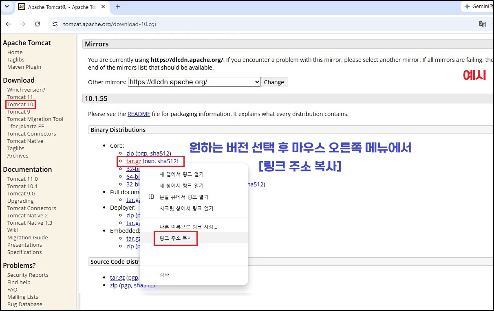Open 'Which version?' sidebar link
The height and width of the screenshot is (311, 494).
(x=26, y=90)
